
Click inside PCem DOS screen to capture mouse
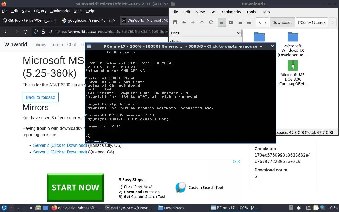coord(180,96)
